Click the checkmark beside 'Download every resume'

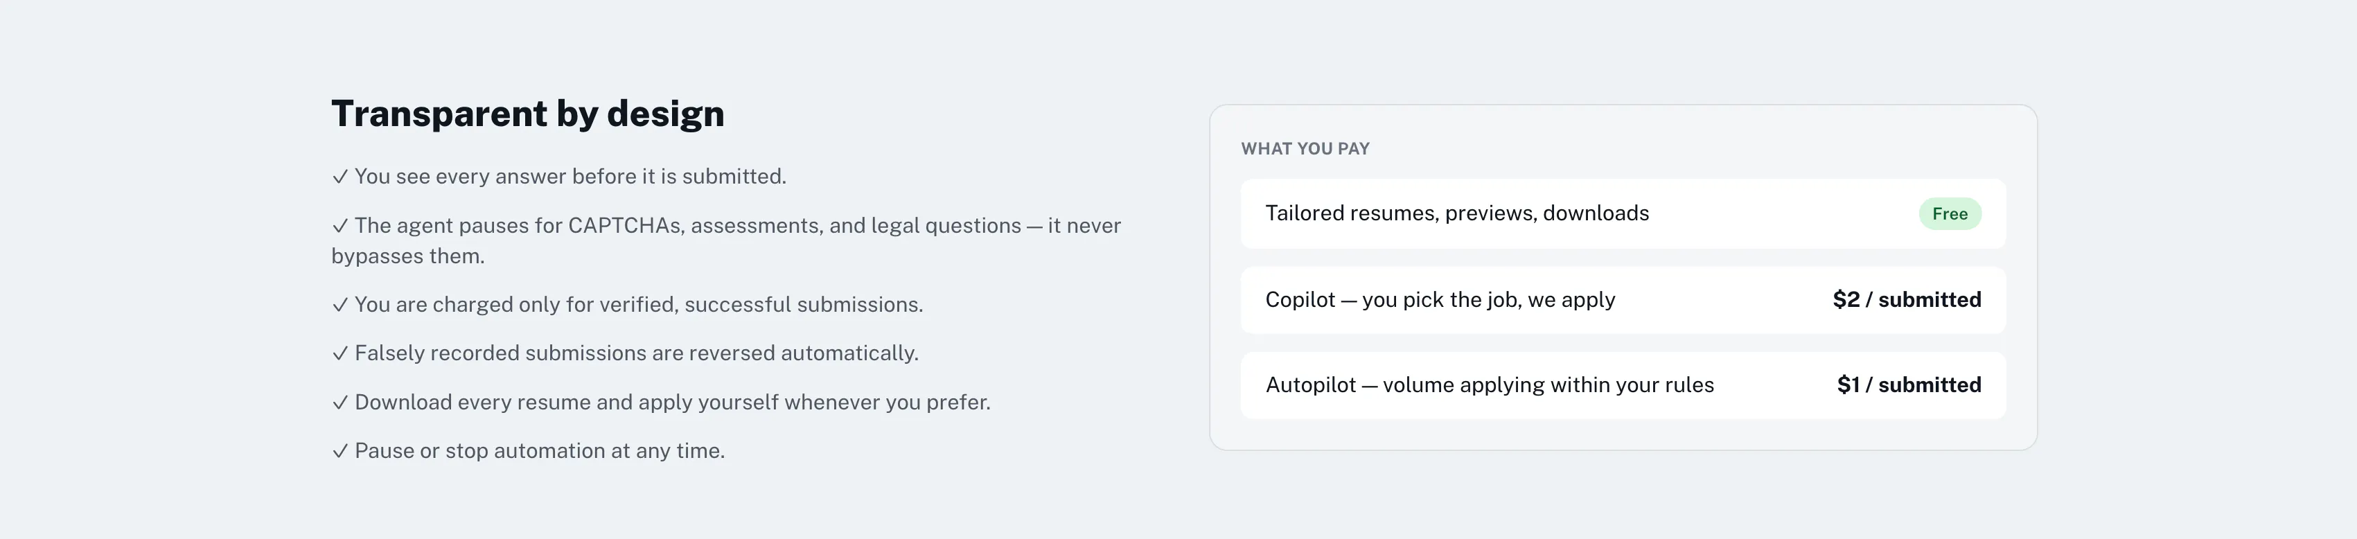(339, 403)
